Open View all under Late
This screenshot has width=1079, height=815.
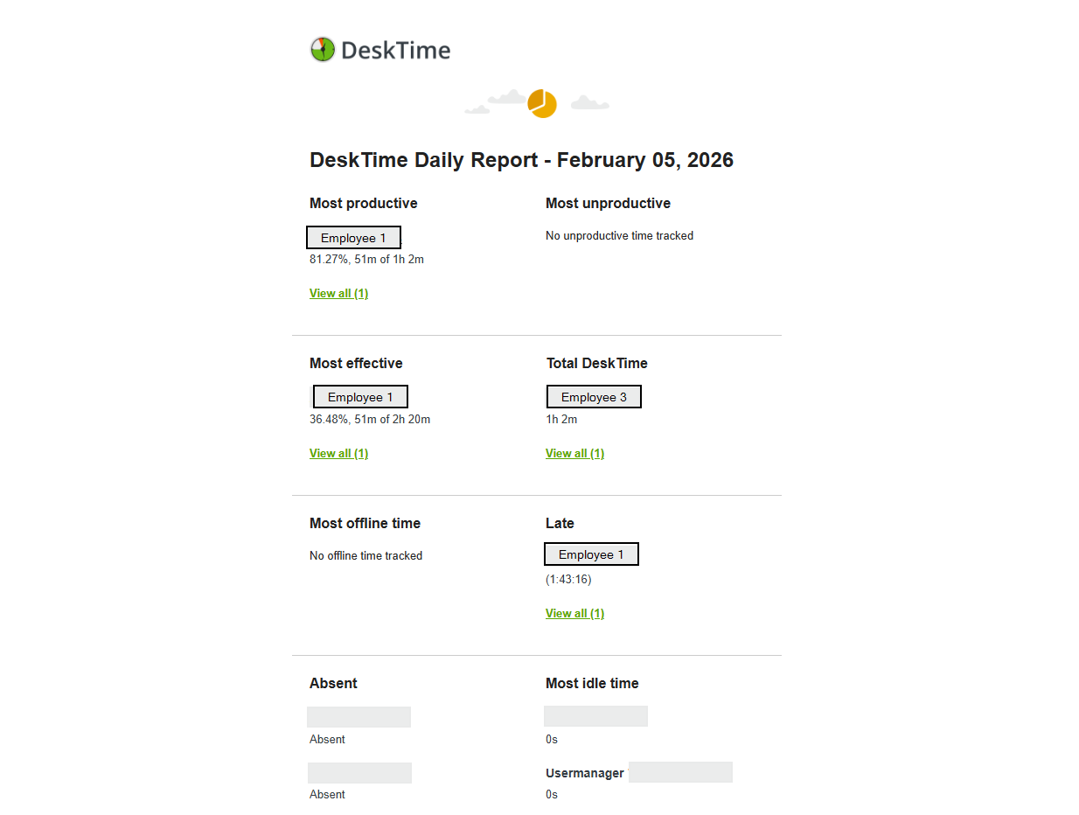(x=574, y=614)
